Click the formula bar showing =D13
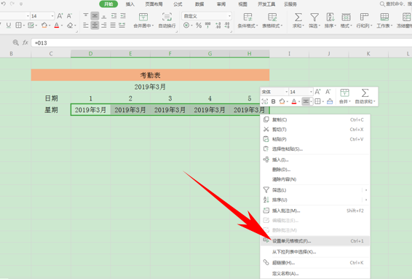This screenshot has height=279, width=412. click(221, 42)
